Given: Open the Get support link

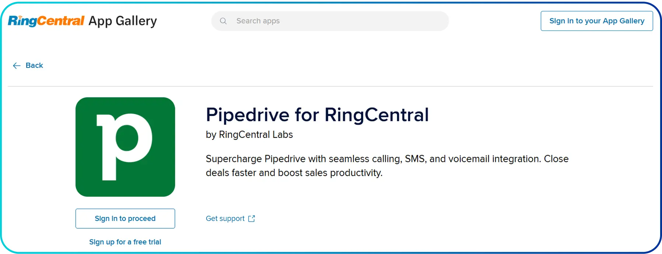Looking at the screenshot, I should point(225,218).
